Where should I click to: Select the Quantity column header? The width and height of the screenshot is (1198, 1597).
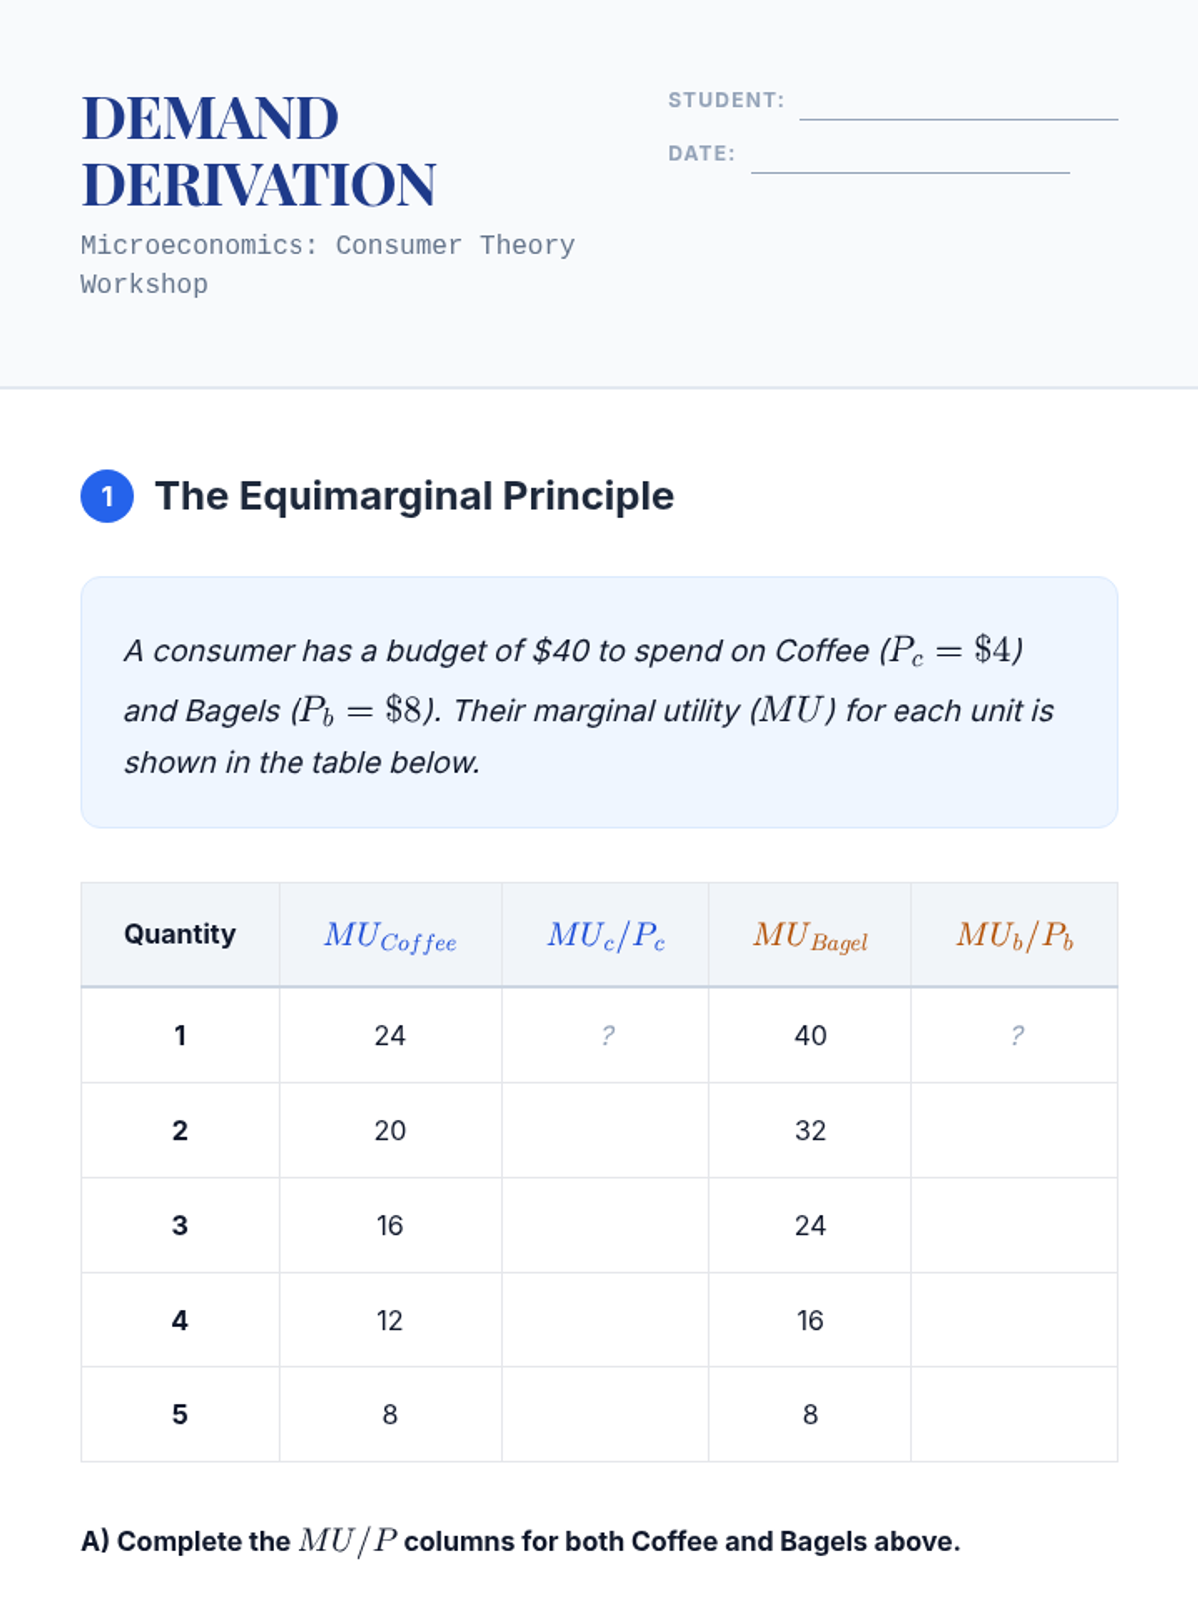pyautogui.click(x=180, y=935)
